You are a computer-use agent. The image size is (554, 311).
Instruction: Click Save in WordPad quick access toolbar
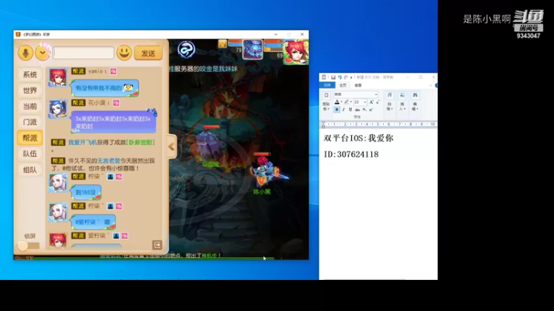[334, 77]
